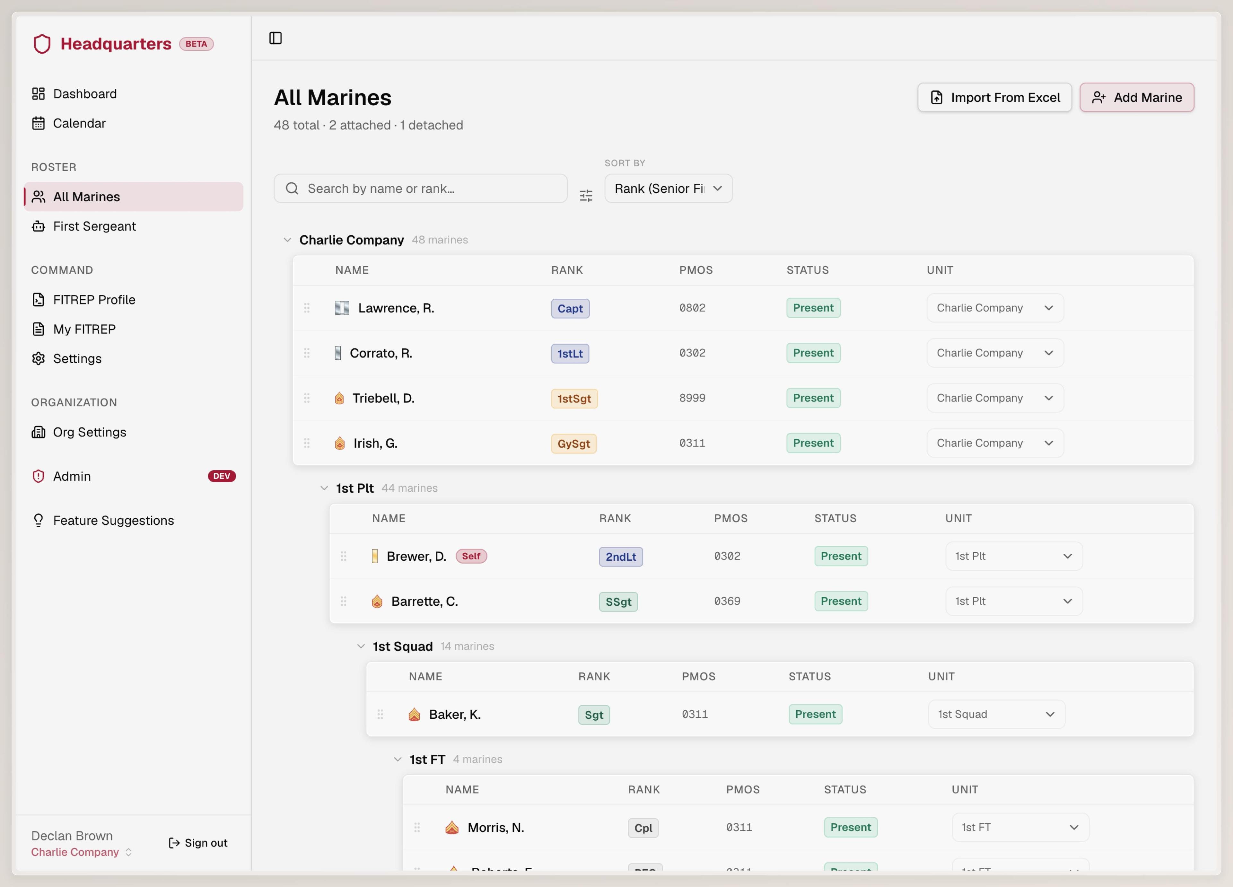Open the filter options icon

[x=586, y=195]
